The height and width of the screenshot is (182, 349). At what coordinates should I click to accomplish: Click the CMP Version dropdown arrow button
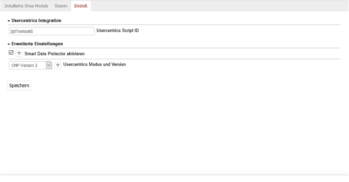(49, 65)
